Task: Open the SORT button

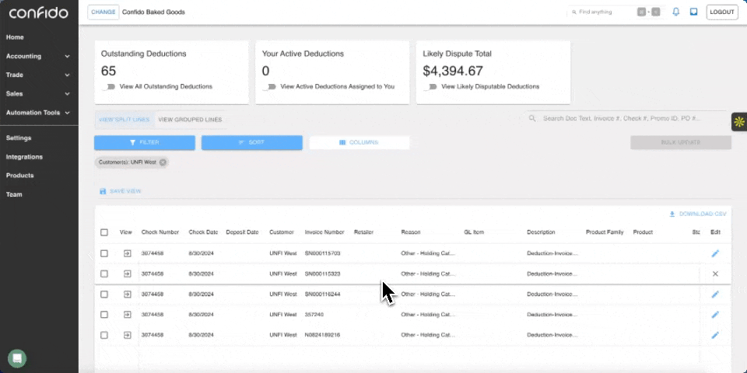Action: [251, 143]
